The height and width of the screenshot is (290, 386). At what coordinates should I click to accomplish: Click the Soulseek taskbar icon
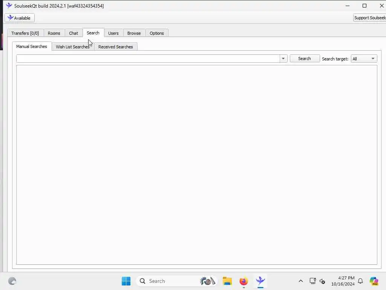pos(260,281)
